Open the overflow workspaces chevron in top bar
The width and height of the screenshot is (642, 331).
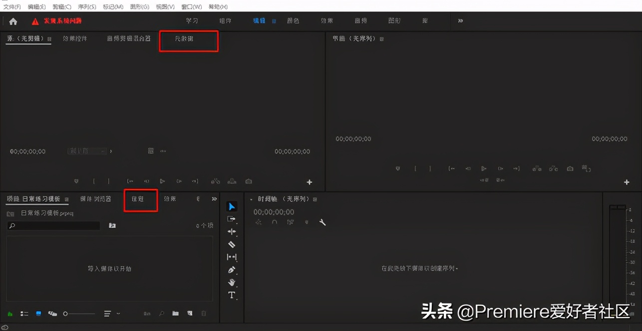click(x=459, y=21)
